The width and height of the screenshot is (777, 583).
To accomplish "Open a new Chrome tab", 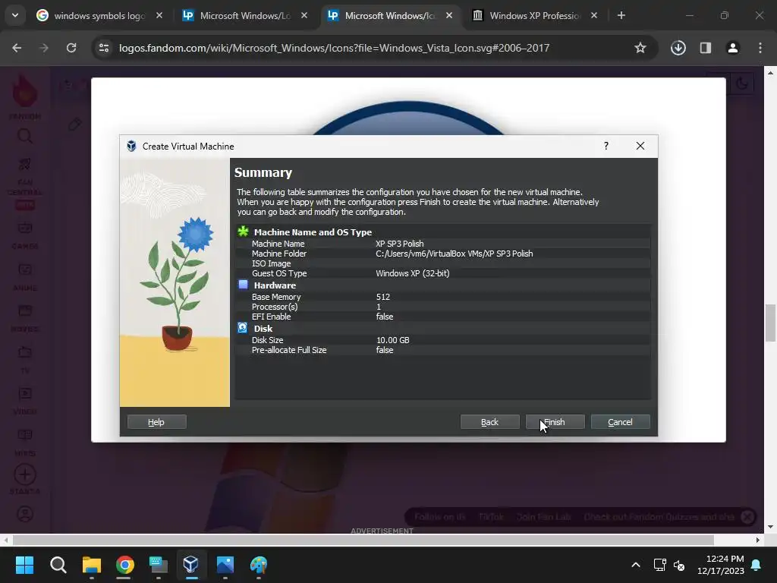I will [x=621, y=15].
